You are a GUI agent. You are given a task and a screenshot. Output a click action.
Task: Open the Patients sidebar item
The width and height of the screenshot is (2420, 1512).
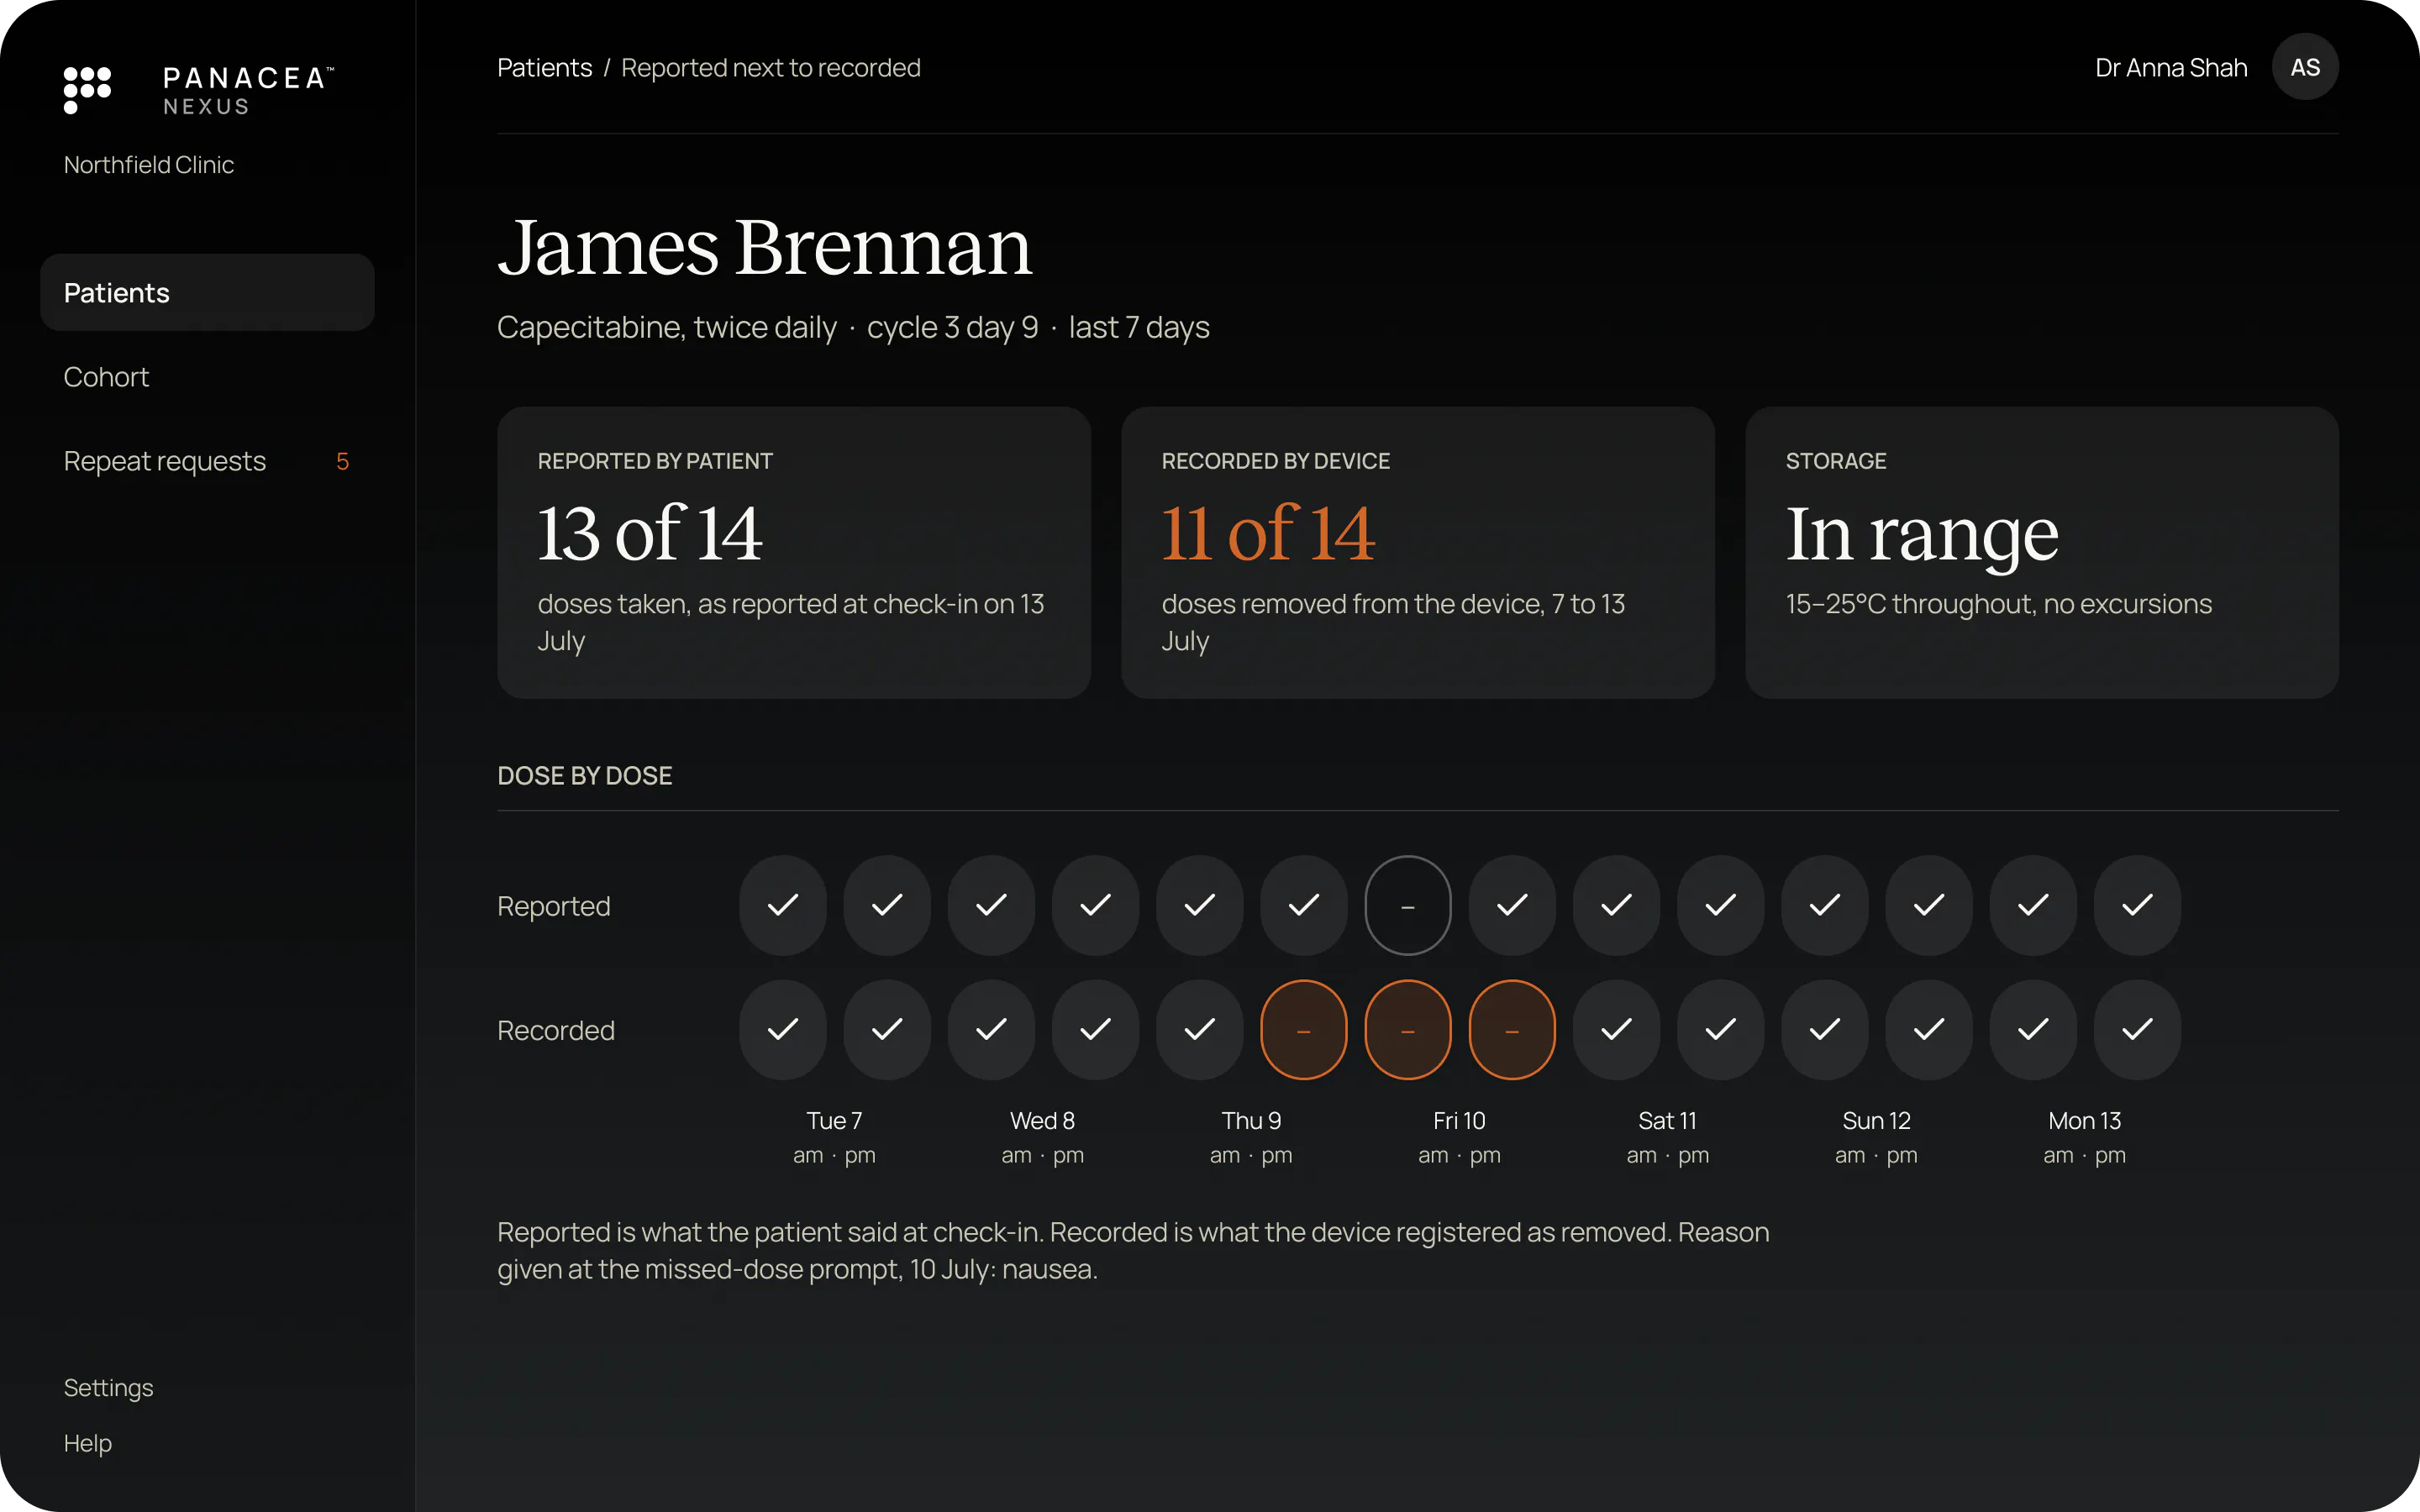[x=207, y=292]
